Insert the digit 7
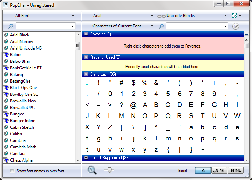The width and height of the screenshot is (252, 180). [191, 94]
